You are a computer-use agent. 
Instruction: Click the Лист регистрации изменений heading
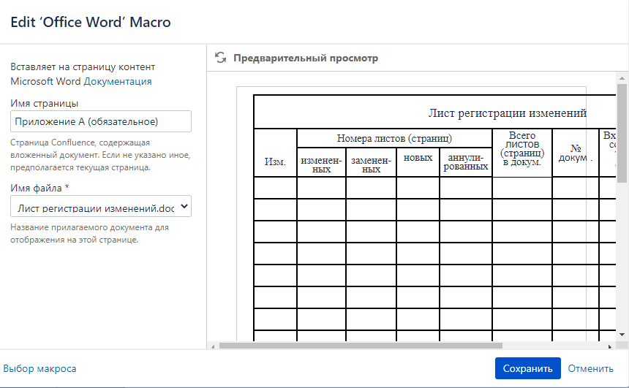pyautogui.click(x=507, y=113)
